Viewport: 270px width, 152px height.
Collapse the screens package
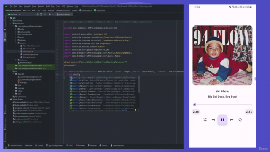coord(16,43)
